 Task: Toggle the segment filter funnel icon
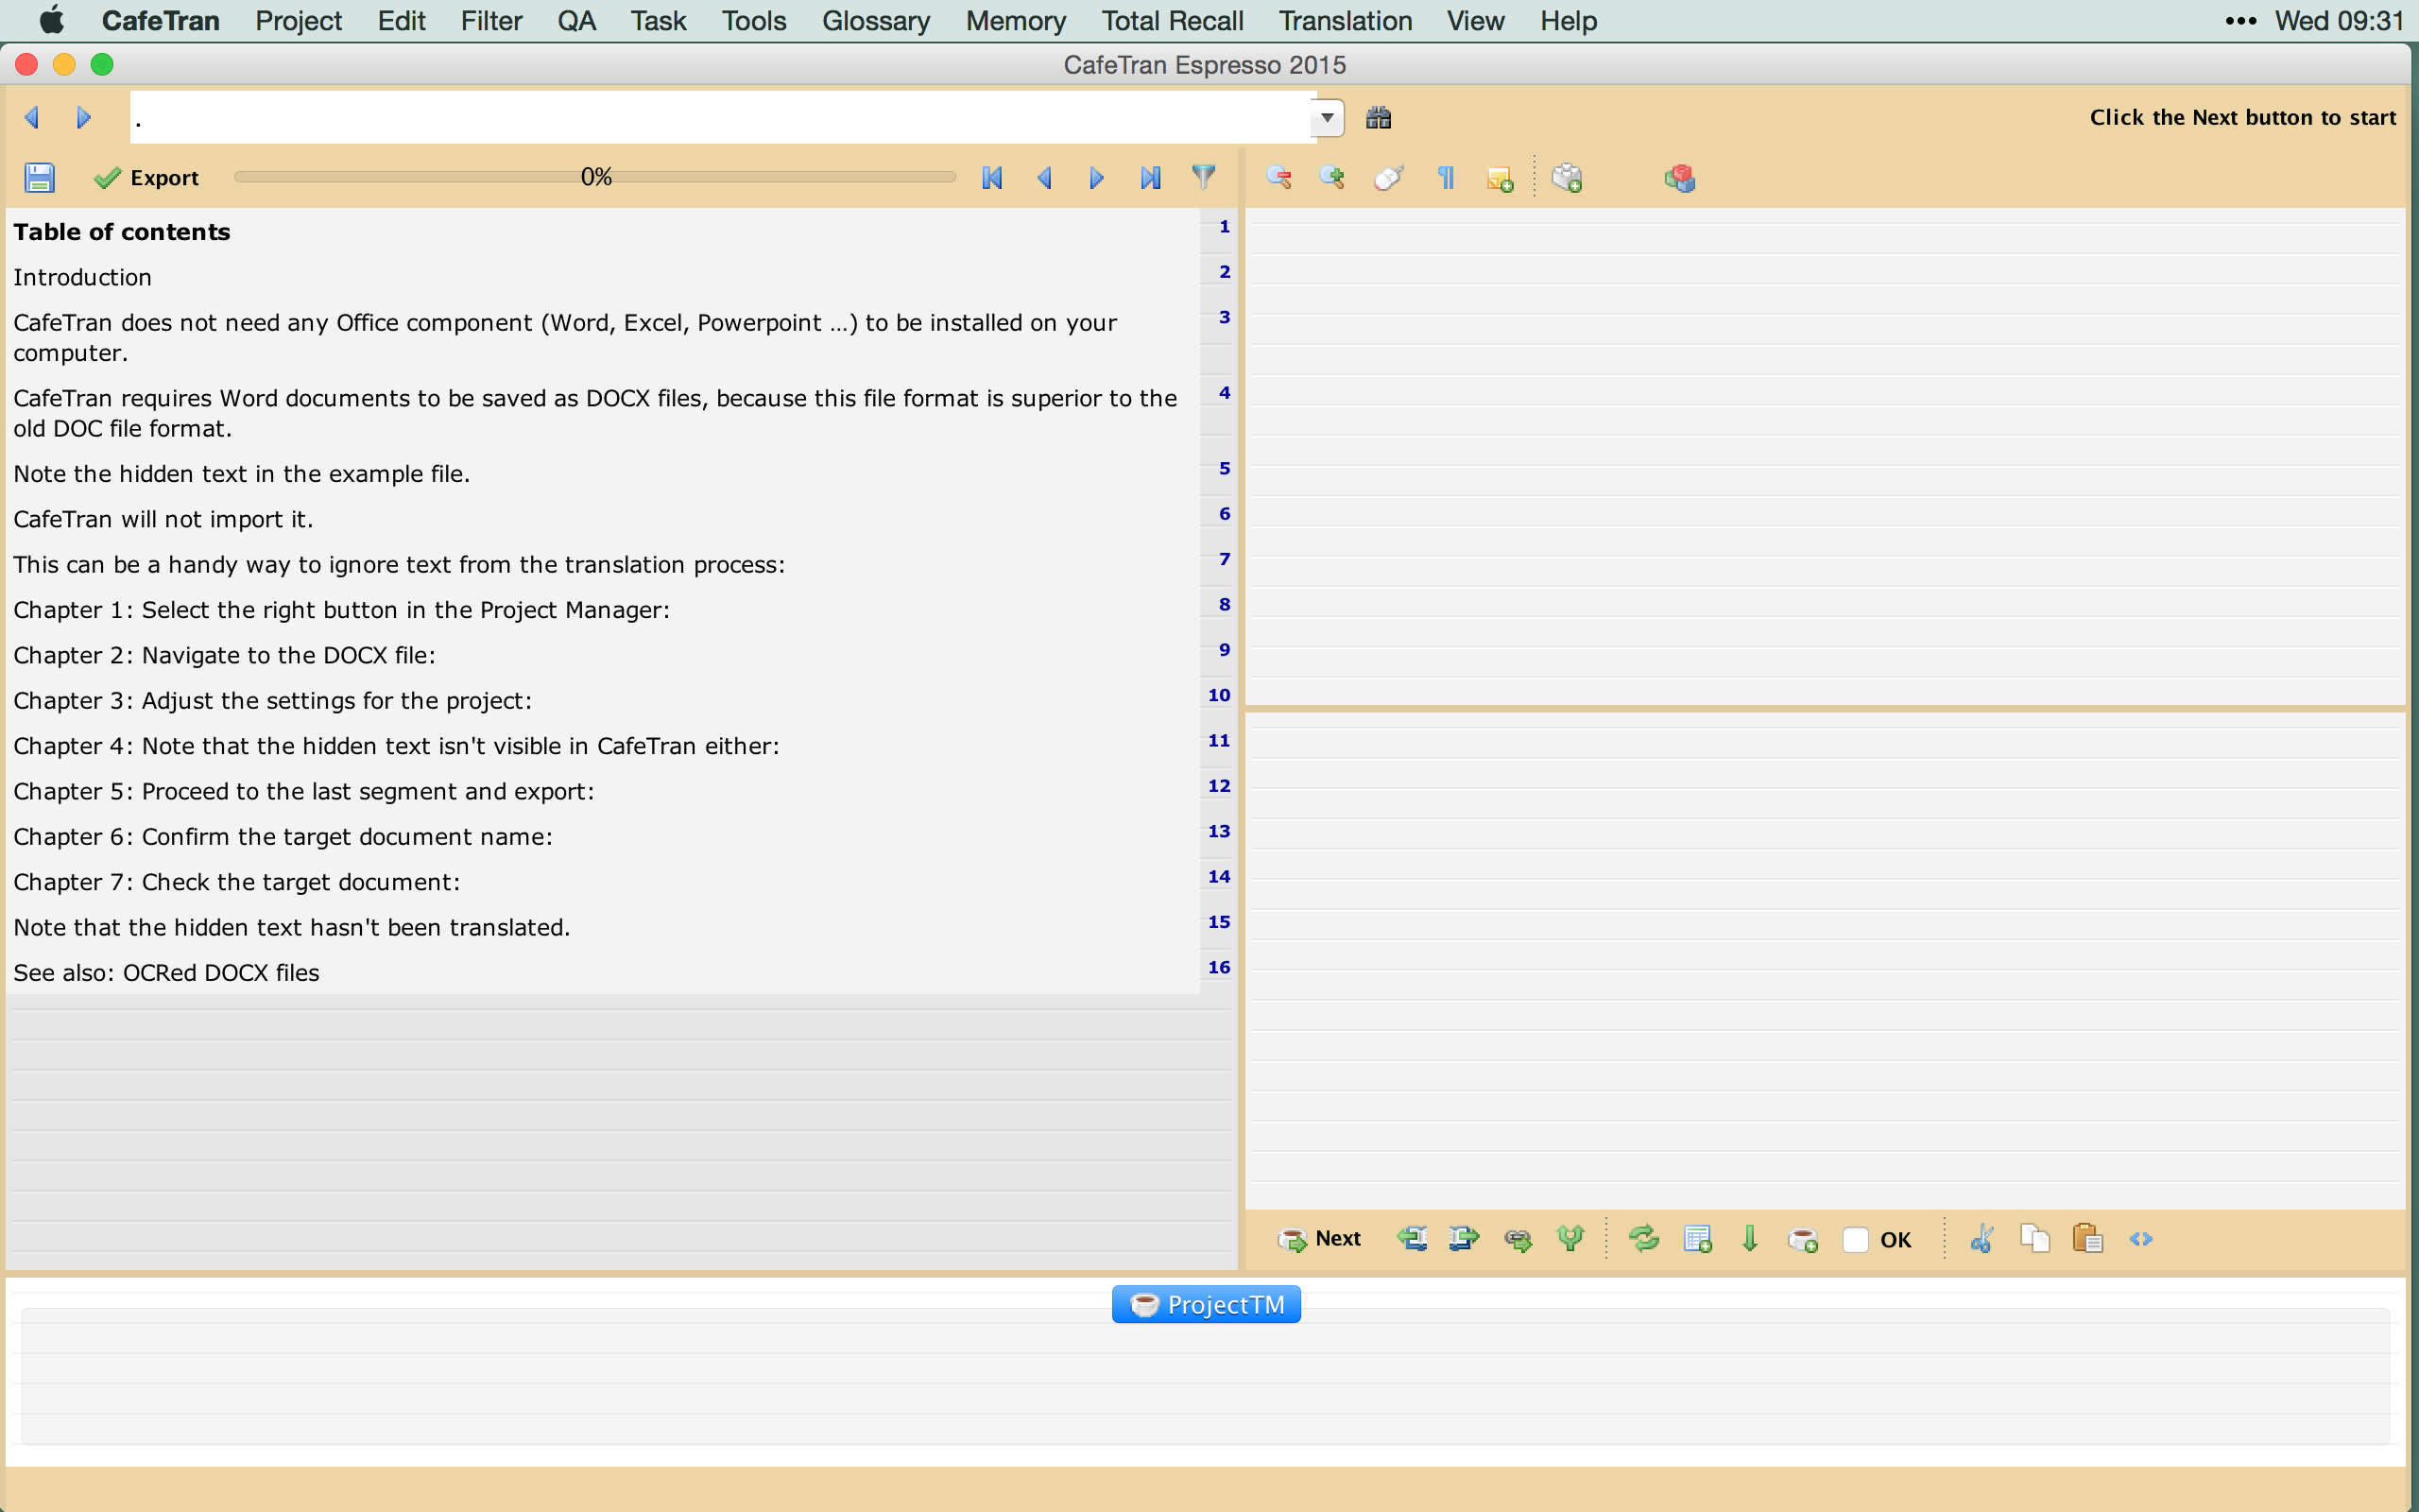1204,177
